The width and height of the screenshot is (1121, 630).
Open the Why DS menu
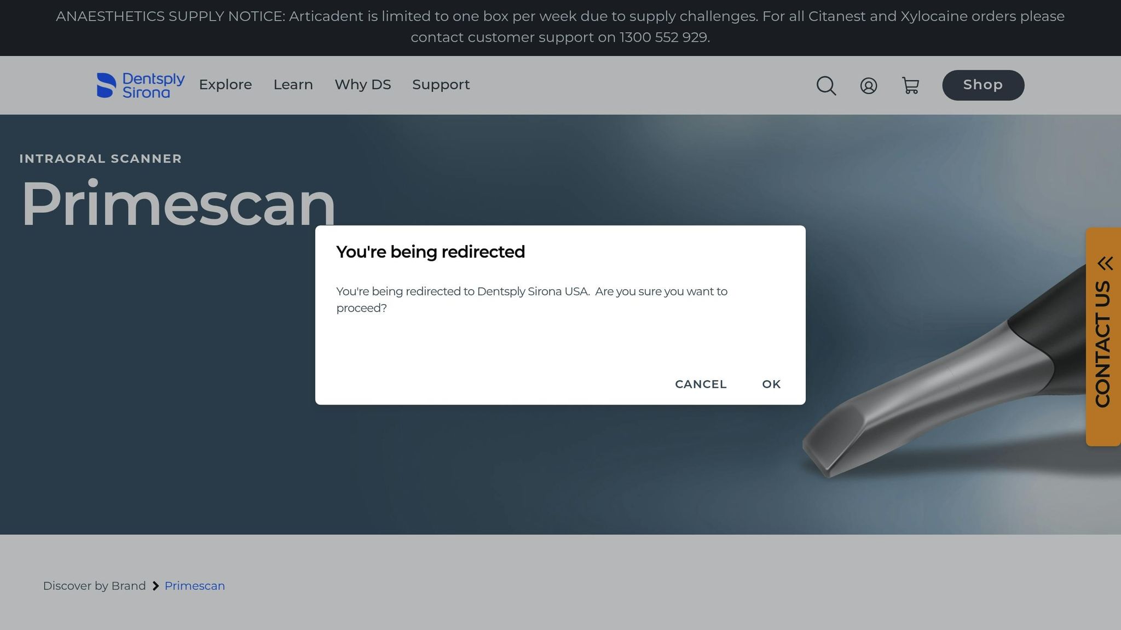pos(363,85)
